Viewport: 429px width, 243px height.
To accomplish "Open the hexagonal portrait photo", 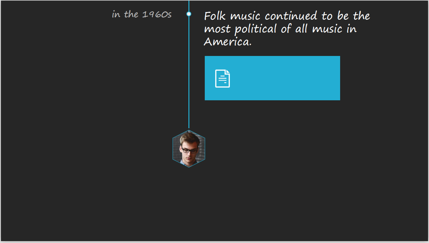I will coord(189,149).
